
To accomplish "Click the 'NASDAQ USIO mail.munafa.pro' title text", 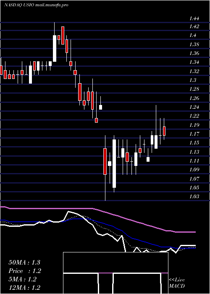I will tap(36, 5).
